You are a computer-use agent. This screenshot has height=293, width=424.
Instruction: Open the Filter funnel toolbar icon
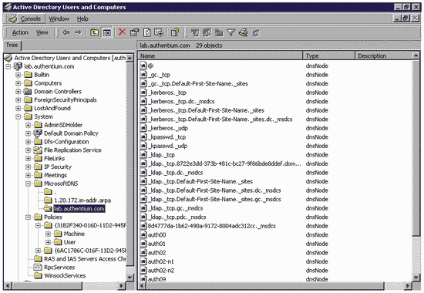pyautogui.click(x=231, y=32)
